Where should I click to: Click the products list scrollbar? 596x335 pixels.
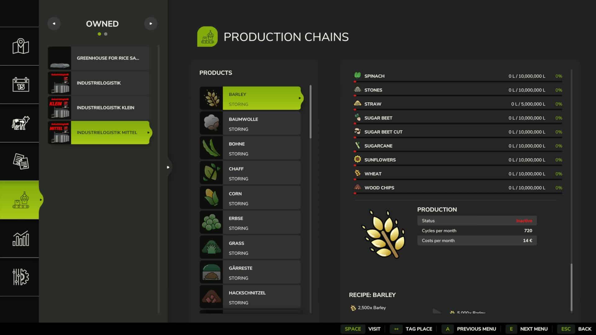310,112
